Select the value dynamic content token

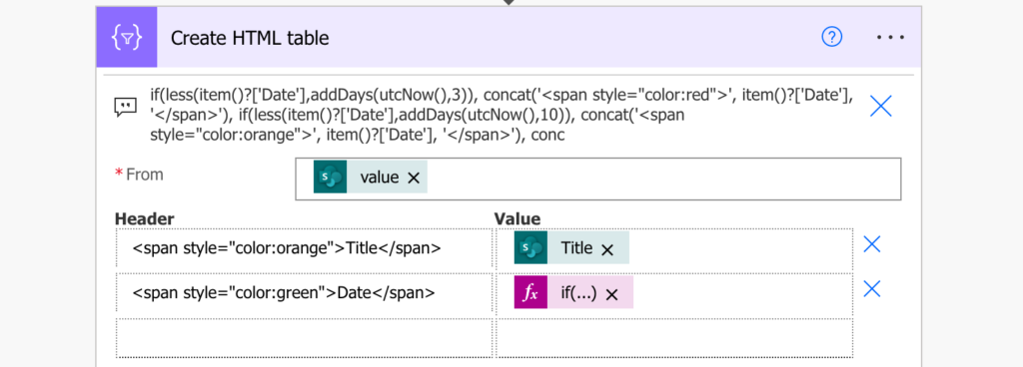click(x=371, y=177)
